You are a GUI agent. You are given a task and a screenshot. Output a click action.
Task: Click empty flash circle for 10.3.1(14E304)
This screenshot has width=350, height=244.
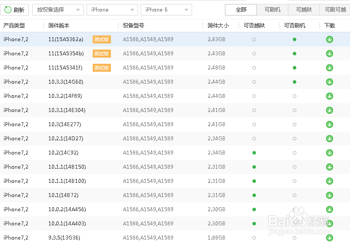click(295, 110)
